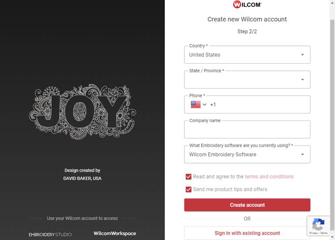
Task: Open the embroidery software dropdown
Action: click(247, 154)
